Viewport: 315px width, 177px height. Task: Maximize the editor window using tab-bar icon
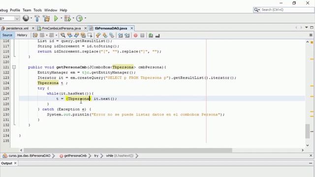[x=312, y=28]
